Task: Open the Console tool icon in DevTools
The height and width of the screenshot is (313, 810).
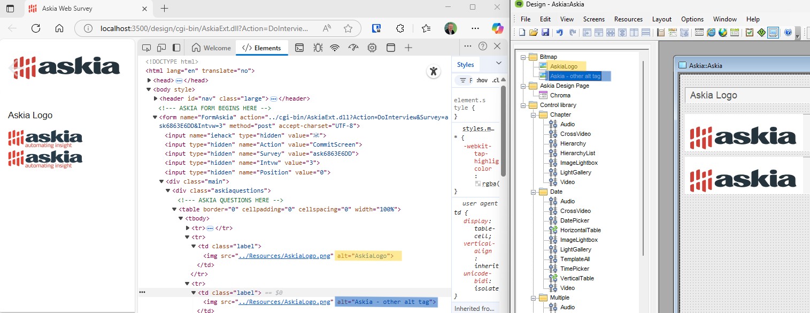Action: point(300,48)
